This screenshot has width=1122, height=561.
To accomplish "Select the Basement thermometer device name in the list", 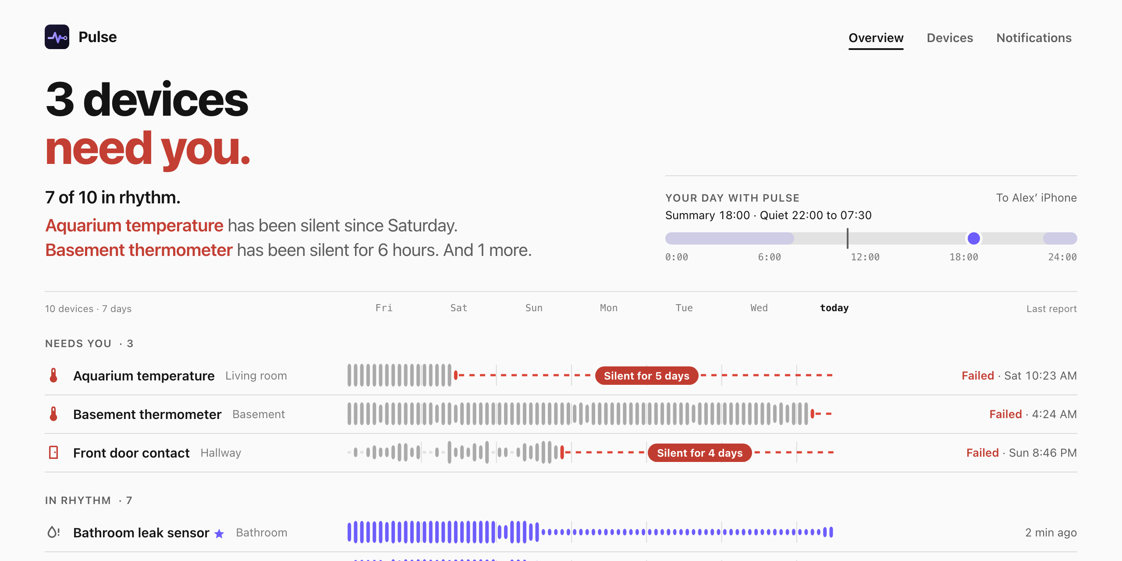I will click(x=147, y=414).
